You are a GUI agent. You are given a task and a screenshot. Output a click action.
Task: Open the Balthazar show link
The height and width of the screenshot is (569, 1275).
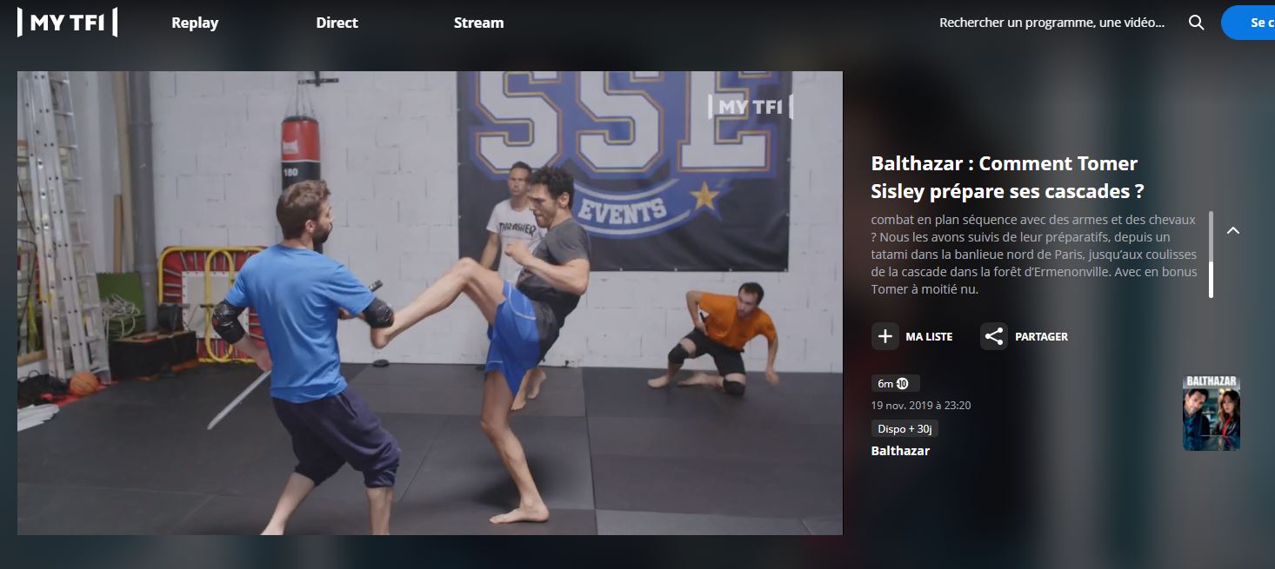pos(900,451)
